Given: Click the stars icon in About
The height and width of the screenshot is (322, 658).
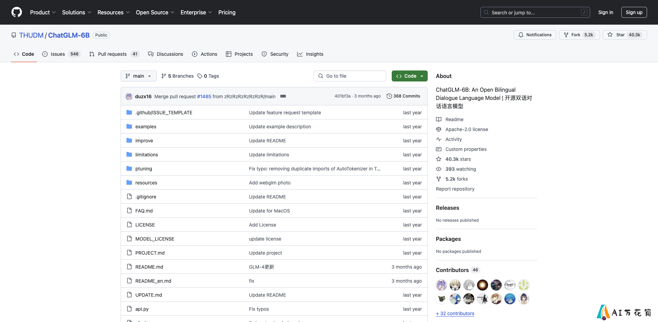Looking at the screenshot, I should pyautogui.click(x=439, y=159).
